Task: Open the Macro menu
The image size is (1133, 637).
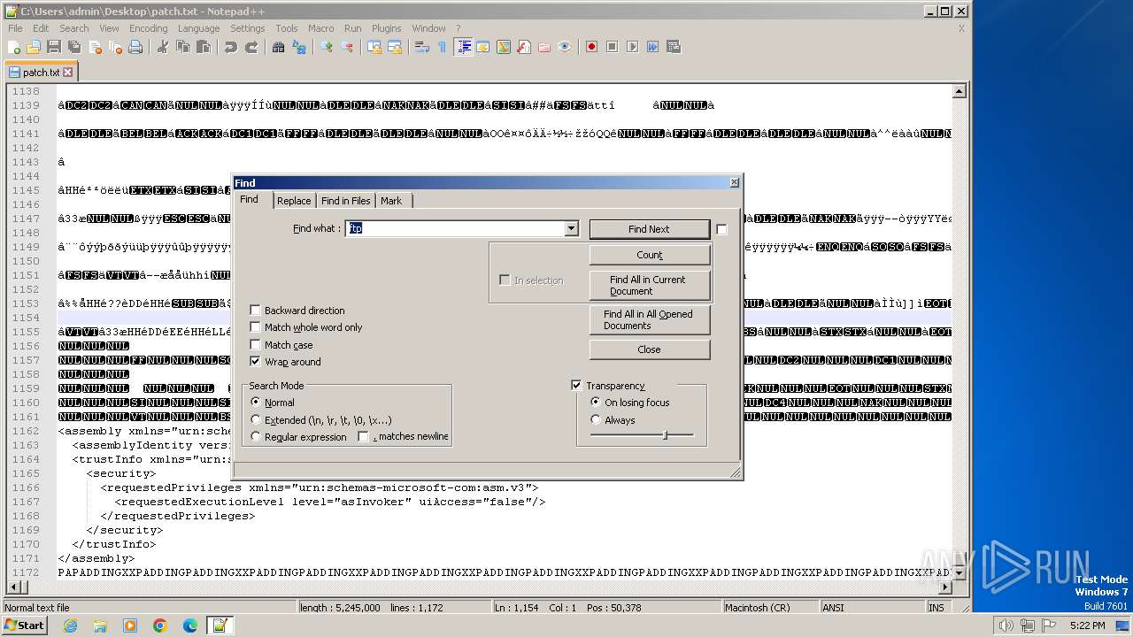Action: coord(320,28)
